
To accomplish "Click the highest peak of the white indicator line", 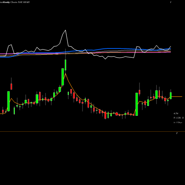I will [65, 30].
